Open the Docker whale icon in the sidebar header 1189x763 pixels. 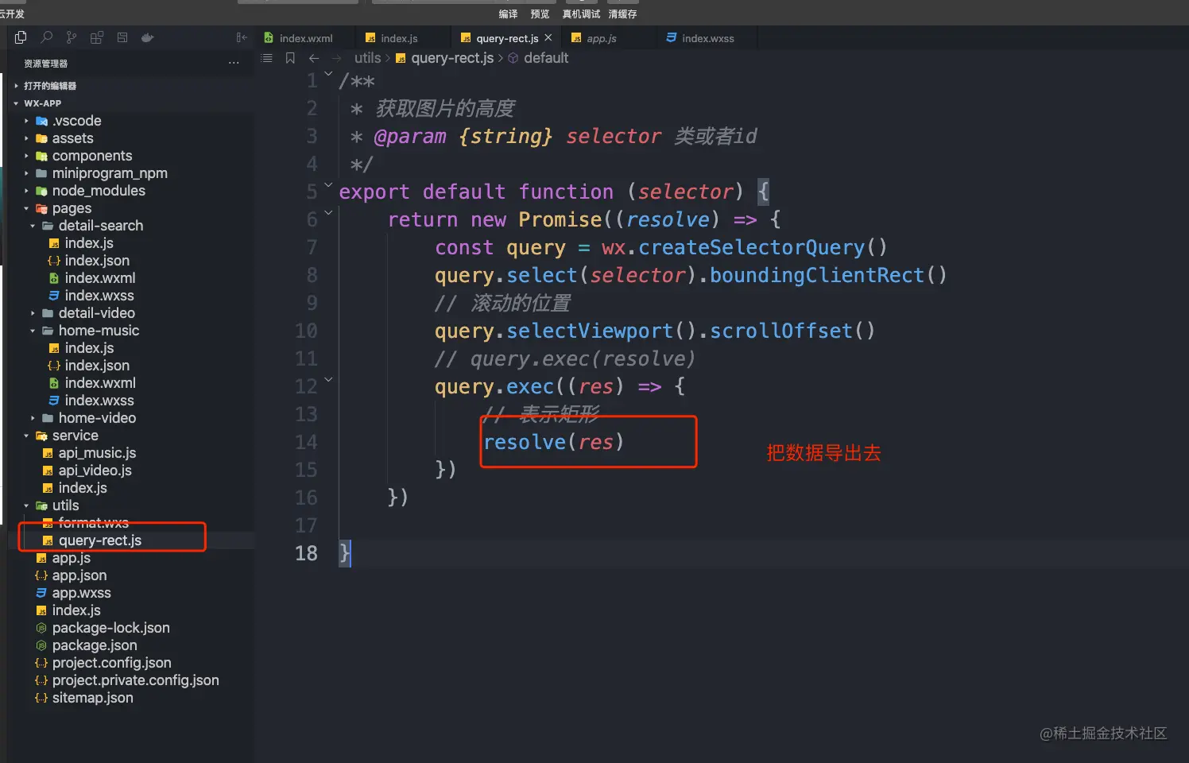coord(147,37)
